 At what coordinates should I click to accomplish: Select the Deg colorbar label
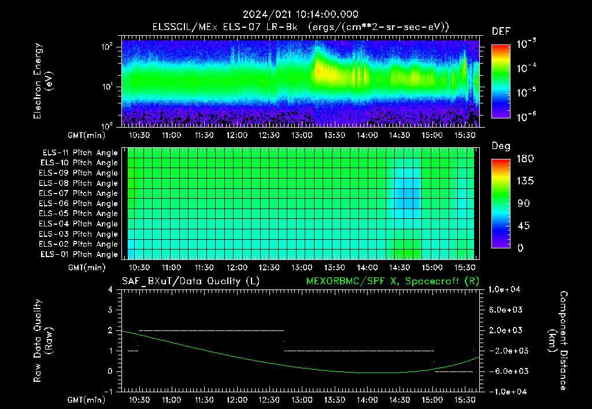click(x=501, y=146)
